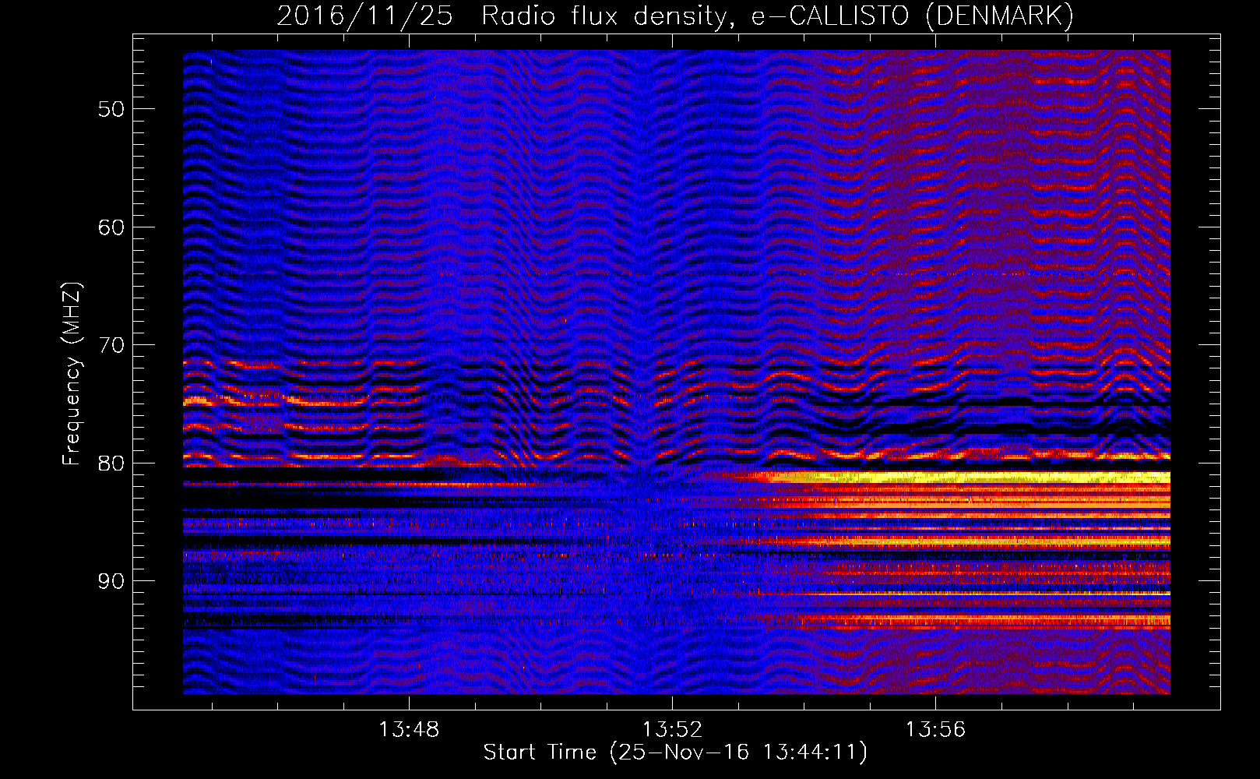Click the 90 frequency tick label
The image size is (1260, 779).
111,581
